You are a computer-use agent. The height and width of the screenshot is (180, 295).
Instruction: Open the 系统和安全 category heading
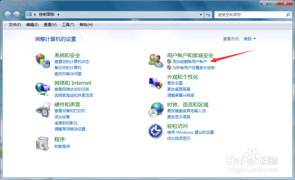[67, 55]
